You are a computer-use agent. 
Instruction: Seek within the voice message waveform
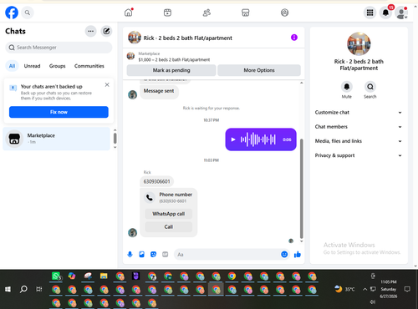pyautogui.click(x=258, y=139)
